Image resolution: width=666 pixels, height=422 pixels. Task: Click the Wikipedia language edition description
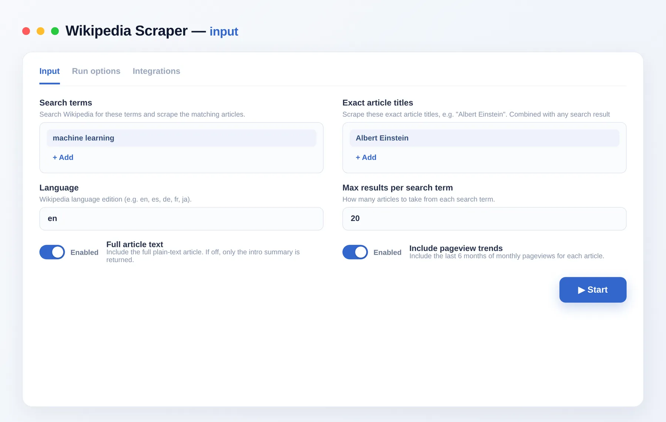tap(115, 199)
